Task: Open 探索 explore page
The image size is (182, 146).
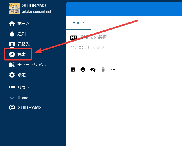Action: pos(22,54)
